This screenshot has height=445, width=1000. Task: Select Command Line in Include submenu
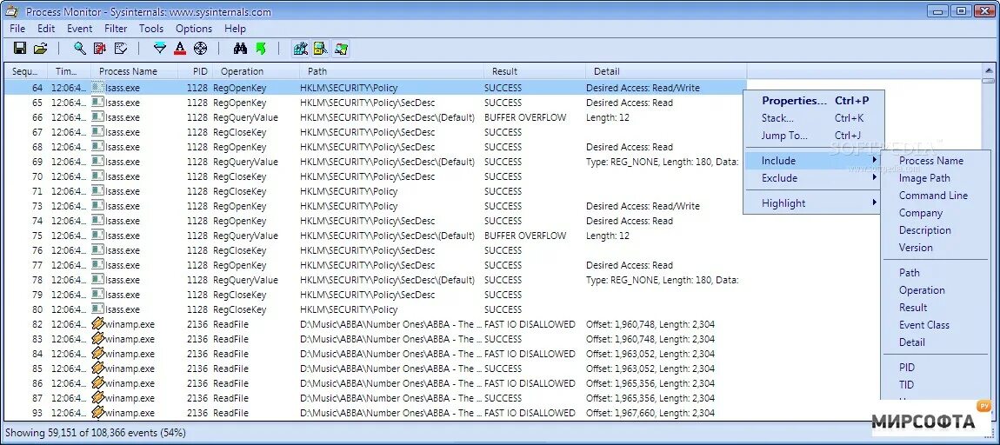tap(933, 195)
